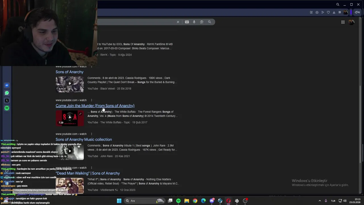The width and height of the screenshot is (364, 205).
Task: Open the SteelSeries taskbar icon
Action: click(x=237, y=201)
